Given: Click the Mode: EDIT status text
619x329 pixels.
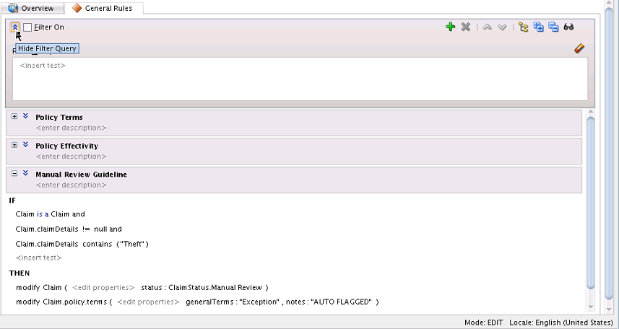Looking at the screenshot, I should point(484,323).
